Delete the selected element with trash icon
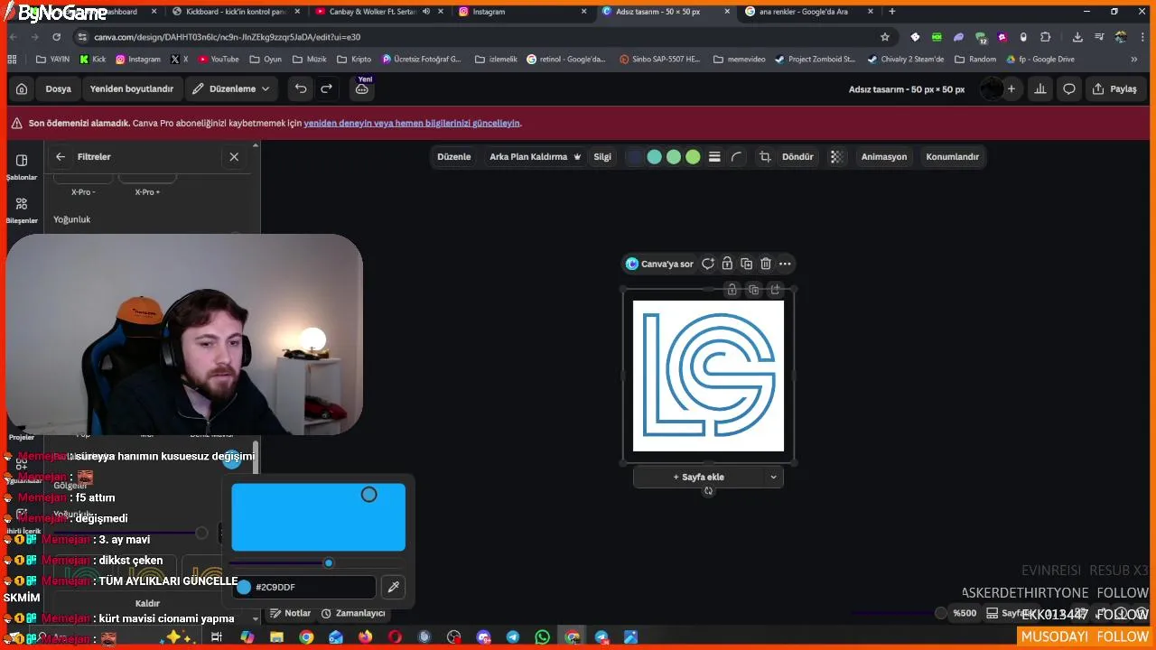Viewport: 1156px width, 650px height. click(766, 264)
